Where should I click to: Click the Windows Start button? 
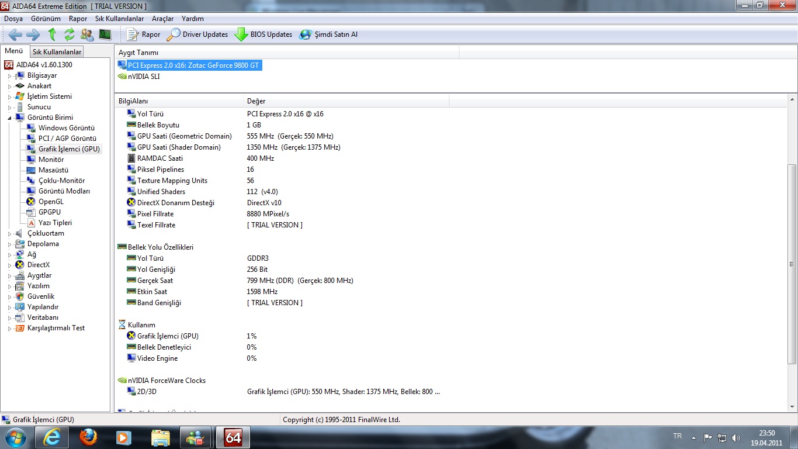point(15,437)
